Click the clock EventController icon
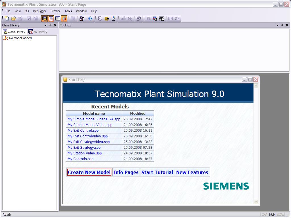Image resolution: width=291 pixels, height=218 pixels. click(100, 18)
